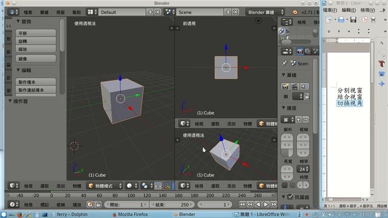Screen dimensions: 388x218
Task: Render a still image with the camera button
Action: coord(285,87)
